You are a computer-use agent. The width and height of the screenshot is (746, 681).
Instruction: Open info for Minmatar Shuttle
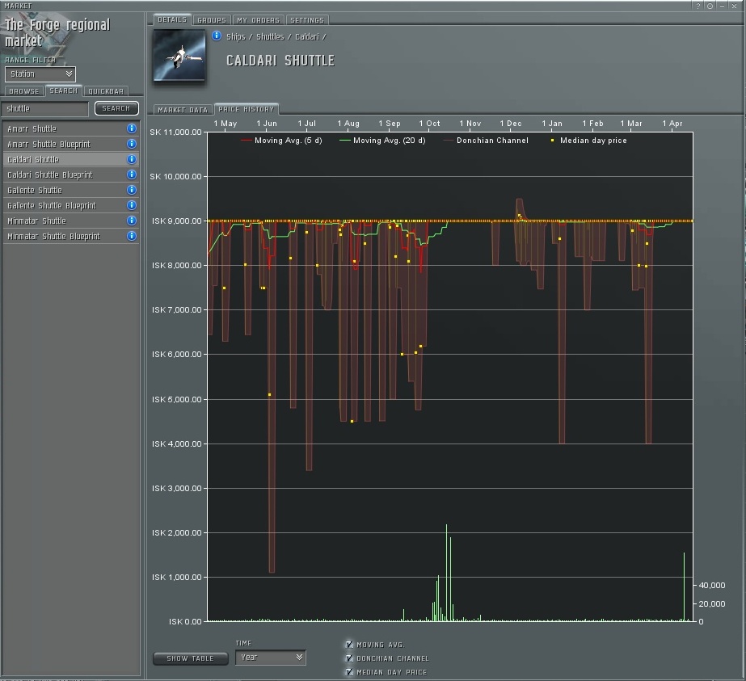click(132, 221)
